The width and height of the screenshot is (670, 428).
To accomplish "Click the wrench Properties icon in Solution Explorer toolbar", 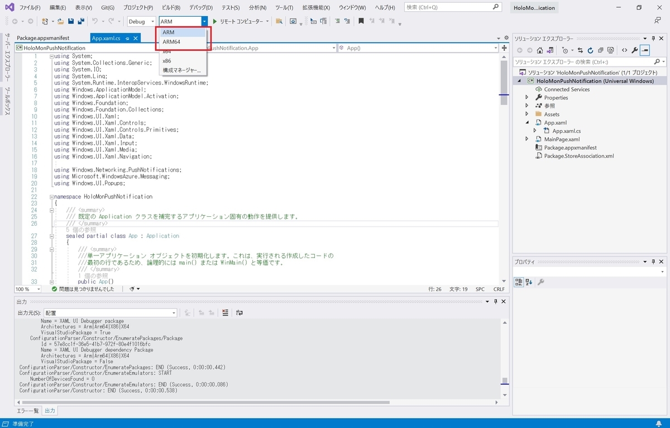I will click(x=635, y=50).
